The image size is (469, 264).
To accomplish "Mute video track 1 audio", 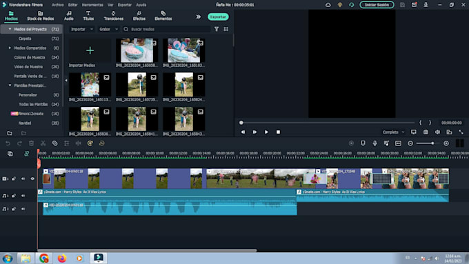I will point(23,179).
